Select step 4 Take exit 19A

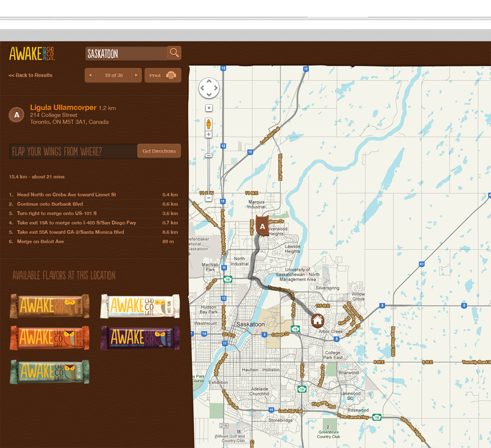coord(93,223)
